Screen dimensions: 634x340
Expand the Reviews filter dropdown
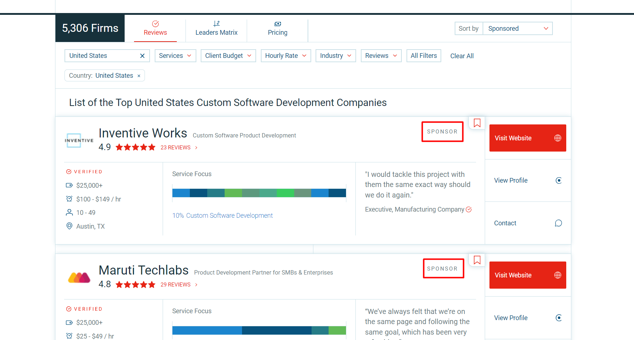pos(381,56)
